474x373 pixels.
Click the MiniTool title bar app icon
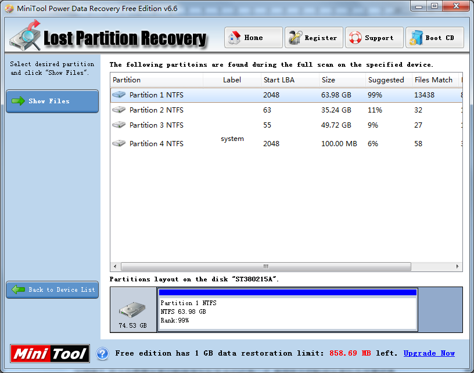(9, 9)
